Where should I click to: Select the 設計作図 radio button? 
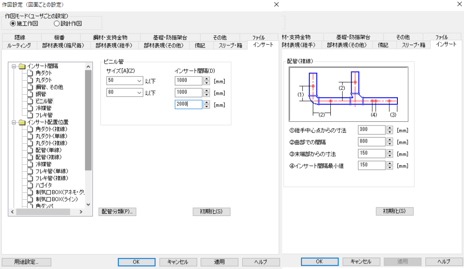pos(57,24)
